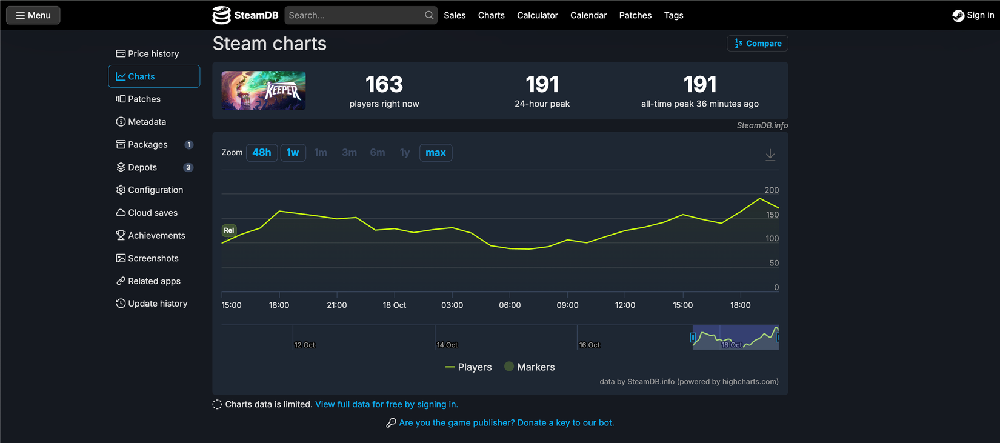The image size is (1000, 443).
Task: Click the Steam logo sign-in icon
Action: [958, 16]
